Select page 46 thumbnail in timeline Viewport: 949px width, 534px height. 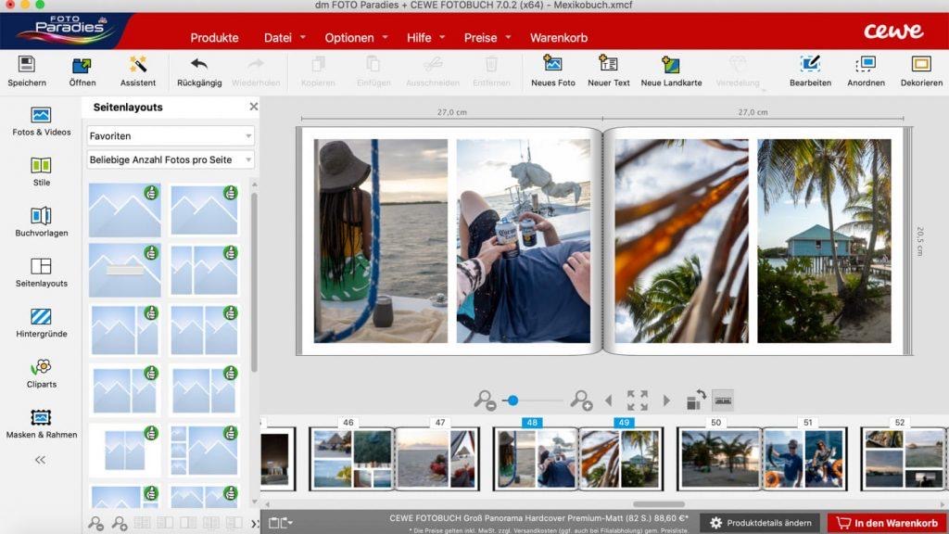coord(351,458)
